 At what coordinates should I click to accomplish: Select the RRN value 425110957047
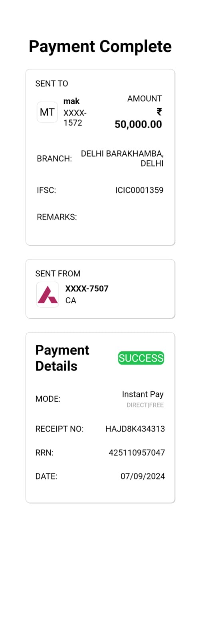[x=137, y=453]
